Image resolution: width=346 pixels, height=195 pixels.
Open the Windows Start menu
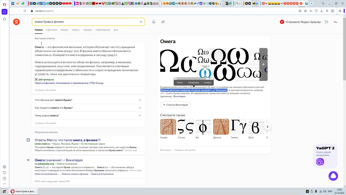4,191
